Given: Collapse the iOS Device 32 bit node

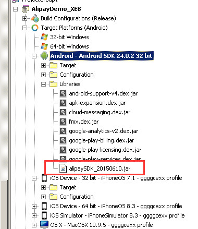Looking at the screenshot, I should [34, 178].
